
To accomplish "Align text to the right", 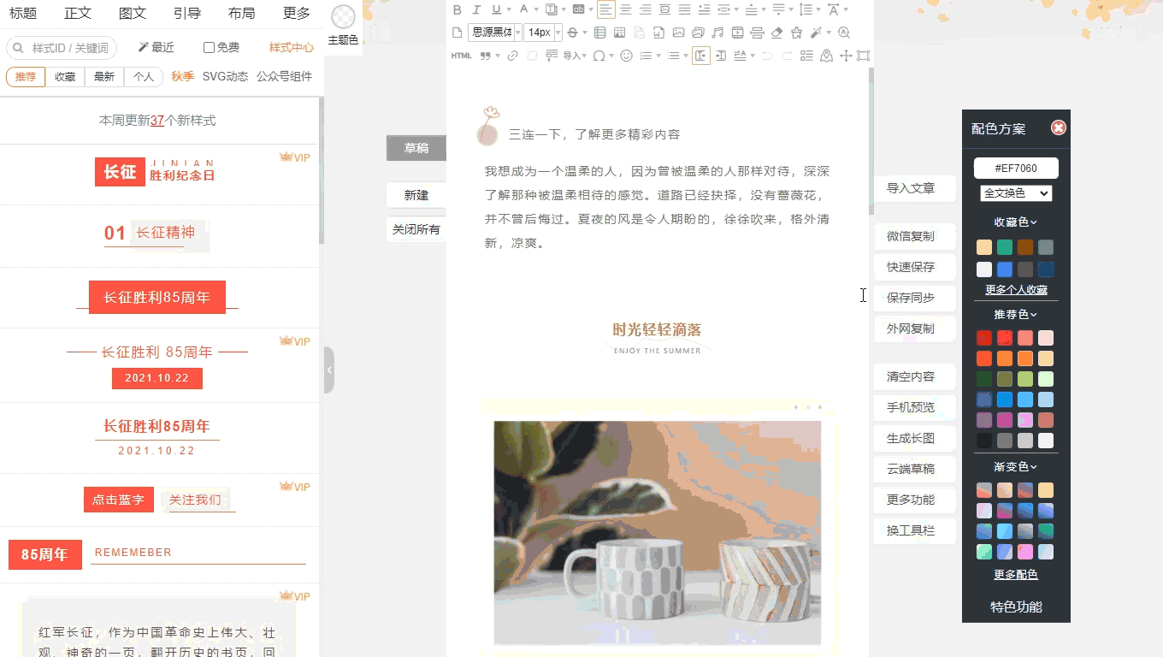I will tap(645, 9).
